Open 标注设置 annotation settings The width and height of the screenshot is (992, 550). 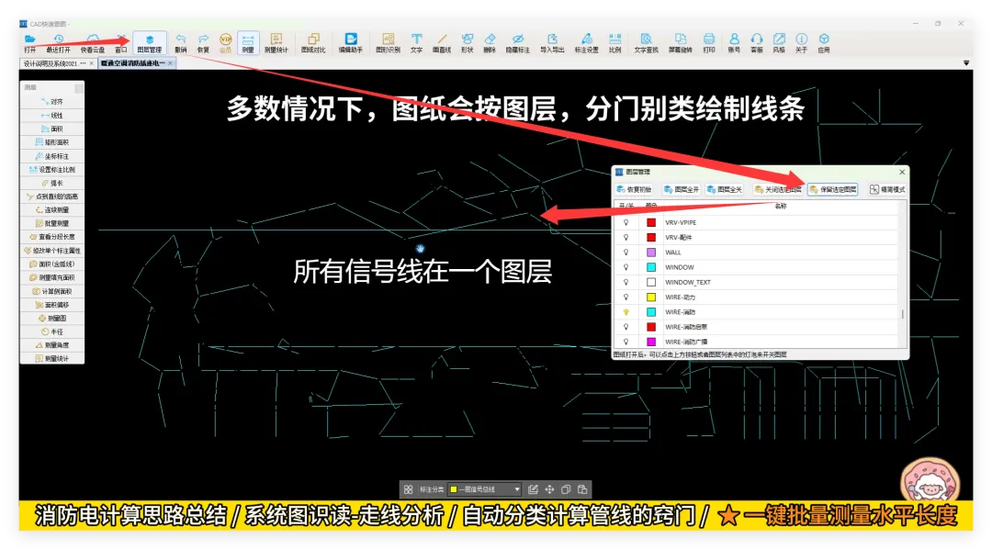coord(586,43)
